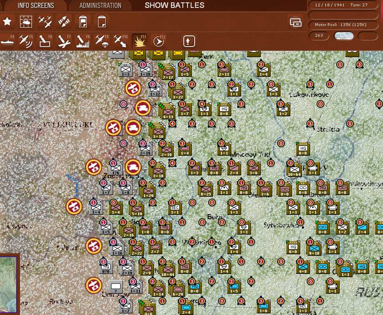Select the grey 0?0 German HQ counter
The height and width of the screenshot is (315, 383).
coord(106,267)
